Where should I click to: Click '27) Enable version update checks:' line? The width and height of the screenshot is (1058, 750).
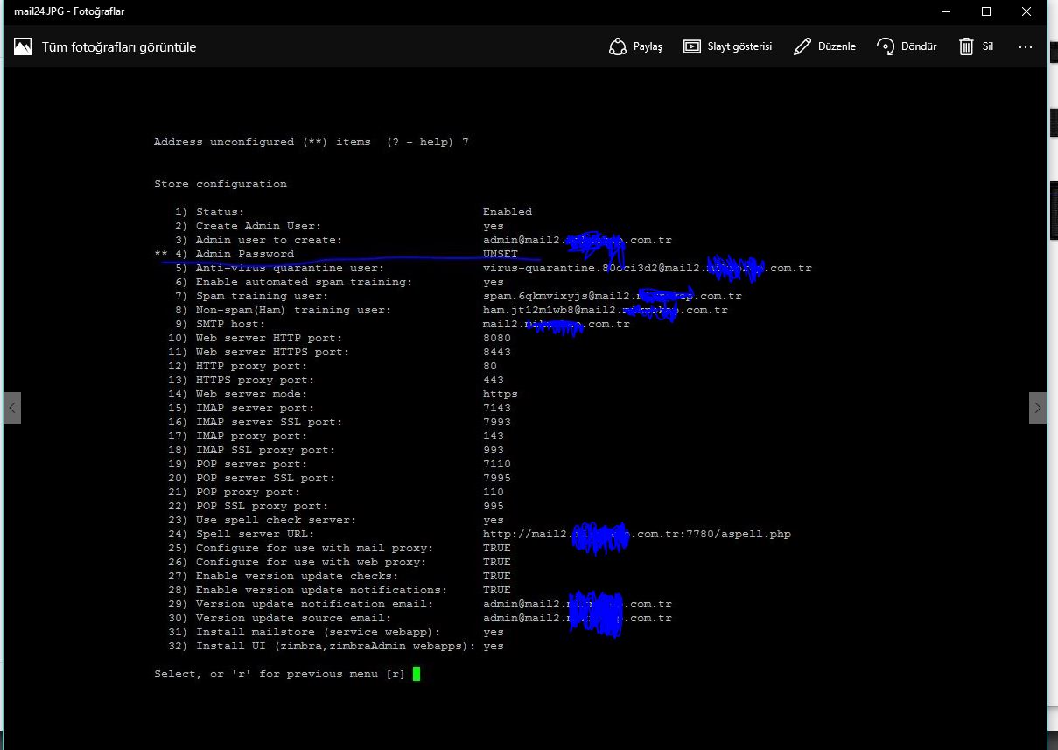[x=284, y=576]
